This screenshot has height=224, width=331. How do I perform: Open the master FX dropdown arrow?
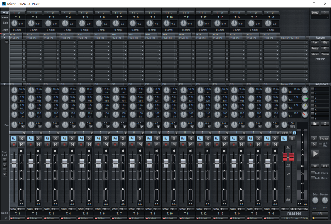pyautogui.click(x=287, y=209)
